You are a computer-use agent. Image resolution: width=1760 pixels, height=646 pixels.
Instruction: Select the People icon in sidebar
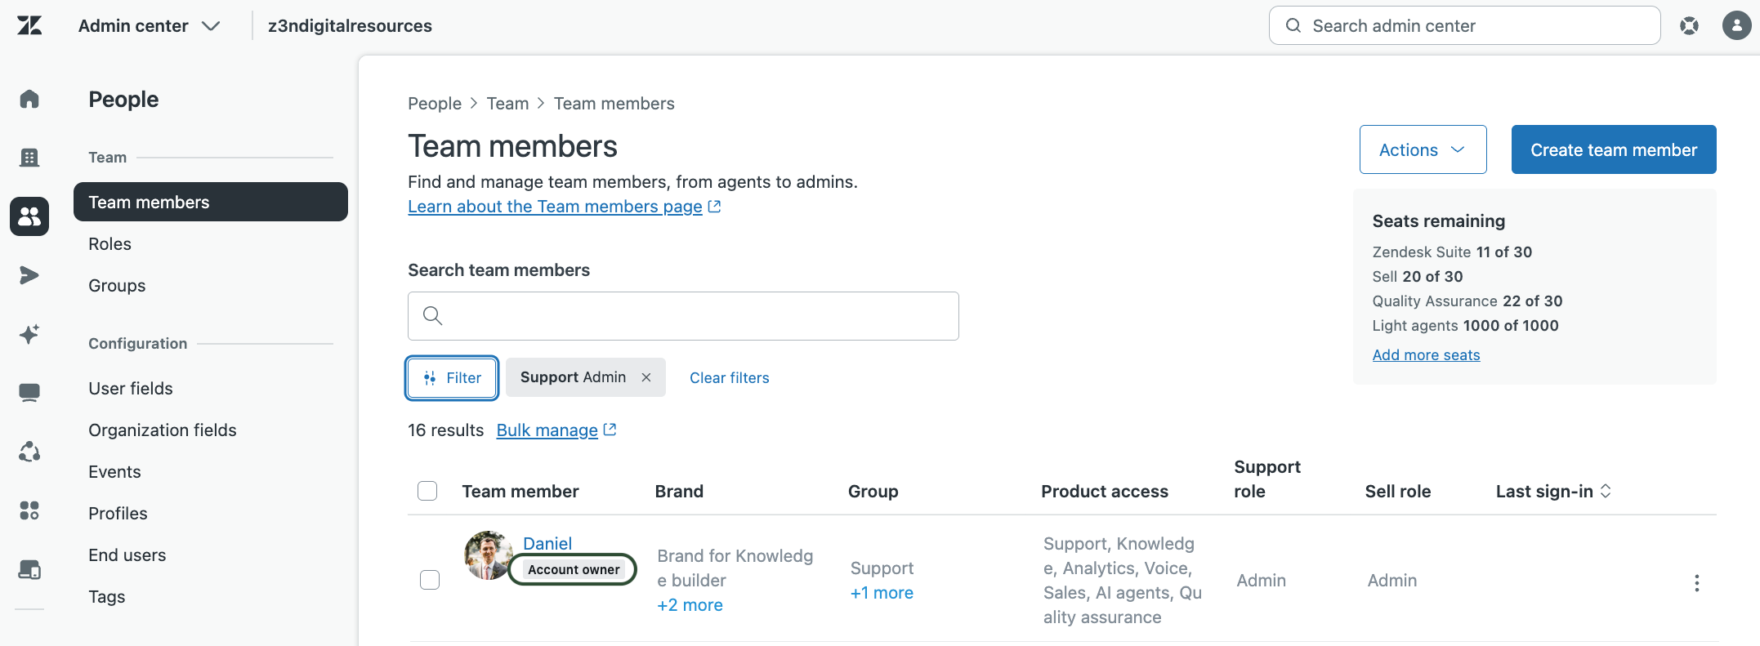click(x=29, y=216)
